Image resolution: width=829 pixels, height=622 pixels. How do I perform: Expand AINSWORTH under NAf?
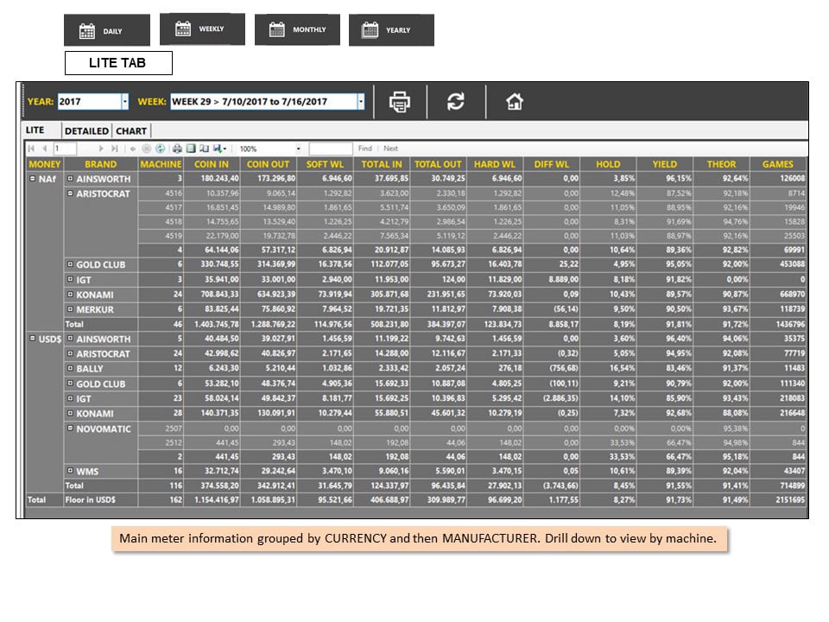[x=70, y=179]
